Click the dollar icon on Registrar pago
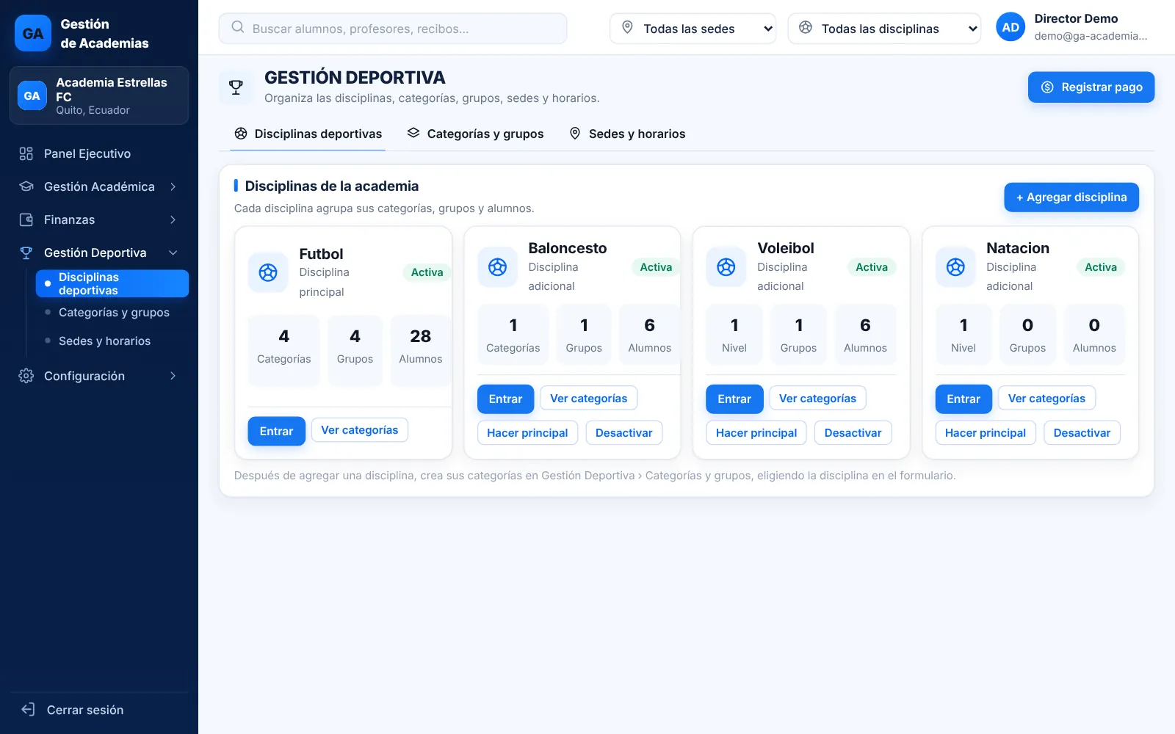The image size is (1175, 734). 1047,87
